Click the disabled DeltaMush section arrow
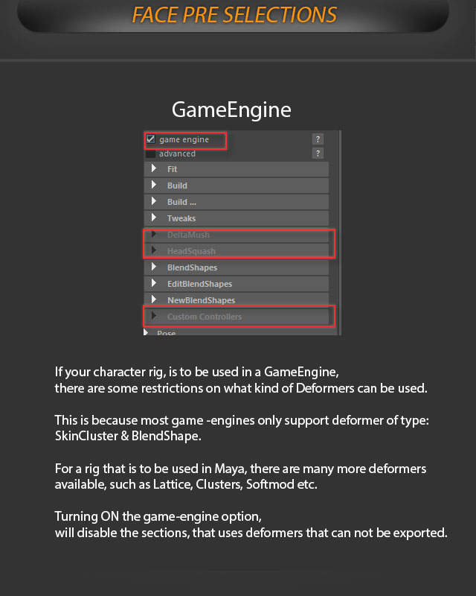Image resolution: width=476 pixels, height=596 pixels. tap(154, 234)
